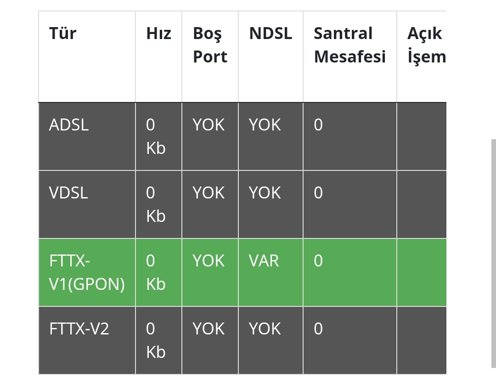Select the ADSL type cell
Viewport: 496px width, 379px height.
69,125
